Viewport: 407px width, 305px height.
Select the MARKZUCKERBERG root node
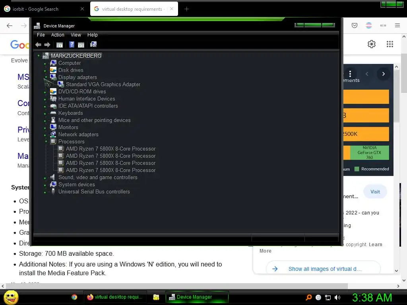[76, 56]
